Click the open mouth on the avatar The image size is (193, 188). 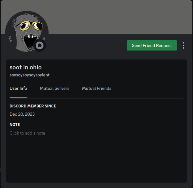24,40
